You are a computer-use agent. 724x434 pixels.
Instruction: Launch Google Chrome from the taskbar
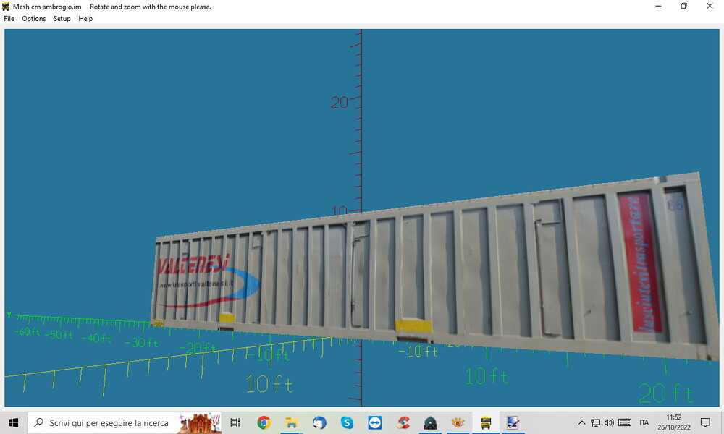click(x=264, y=422)
